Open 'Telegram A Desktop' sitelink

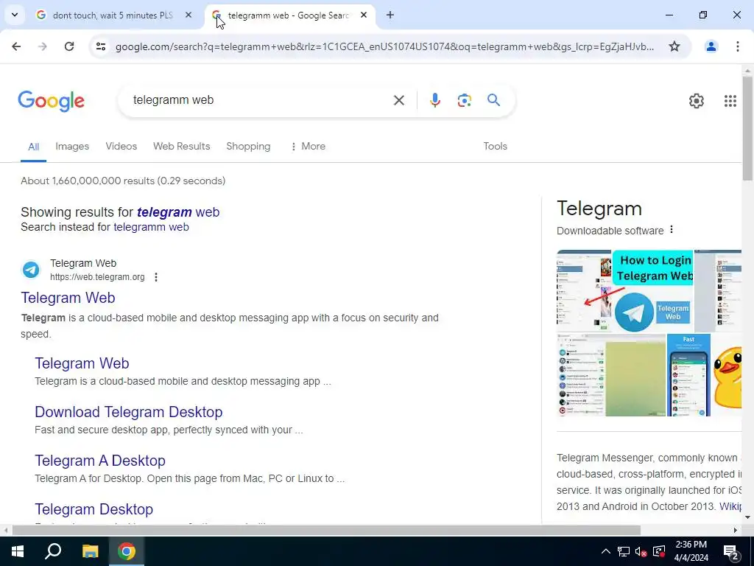(100, 461)
